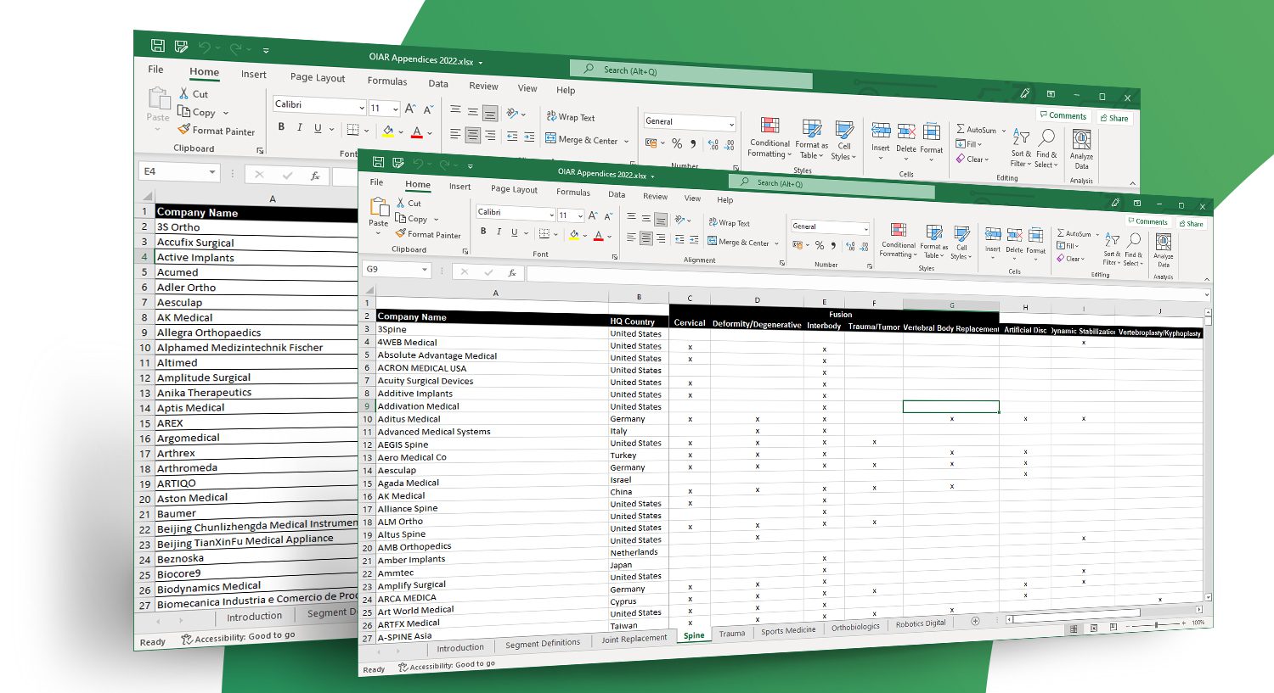Click Wrap Text in front window
Image resolution: width=1274 pixels, height=693 pixels.
pos(729,223)
